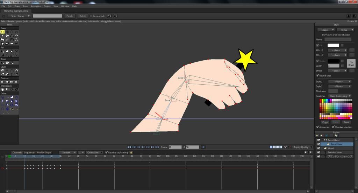The width and height of the screenshot is (358, 193).
Task: Select the Add Point tool
Action: click(x=12, y=32)
